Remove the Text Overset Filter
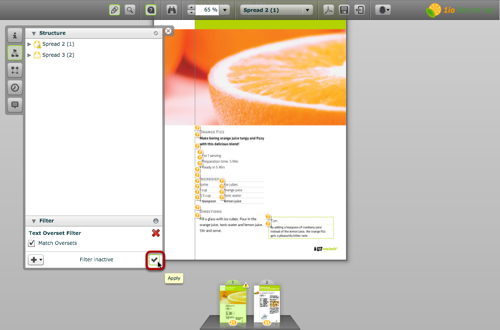 point(156,233)
